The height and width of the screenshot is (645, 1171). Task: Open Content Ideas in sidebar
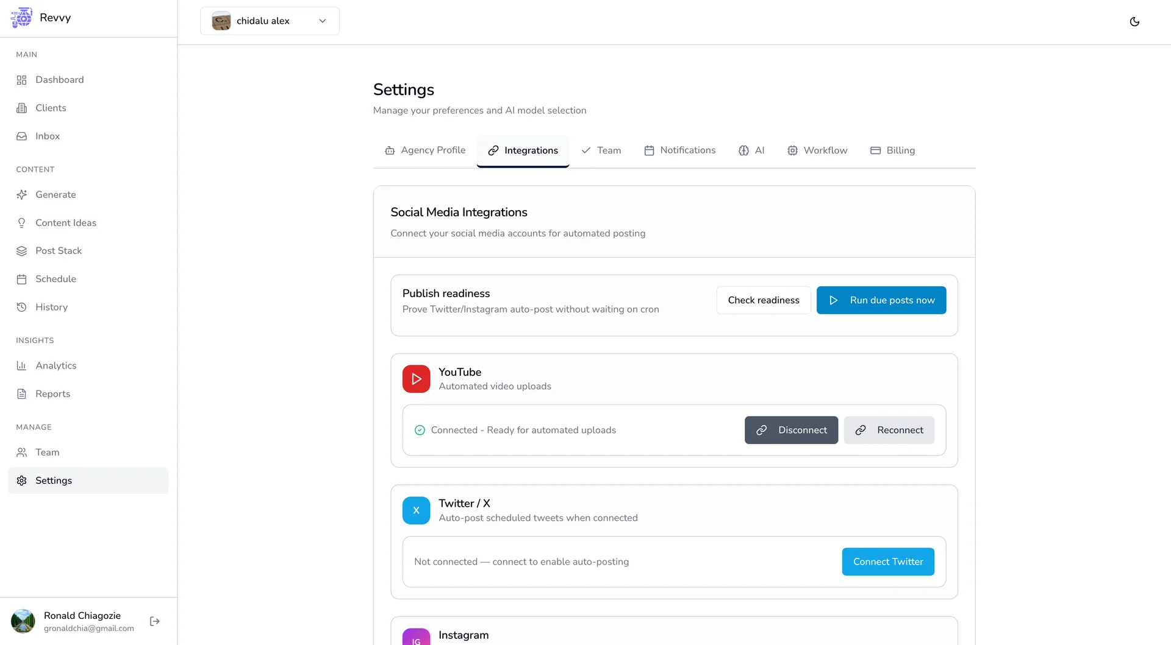[x=88, y=223]
